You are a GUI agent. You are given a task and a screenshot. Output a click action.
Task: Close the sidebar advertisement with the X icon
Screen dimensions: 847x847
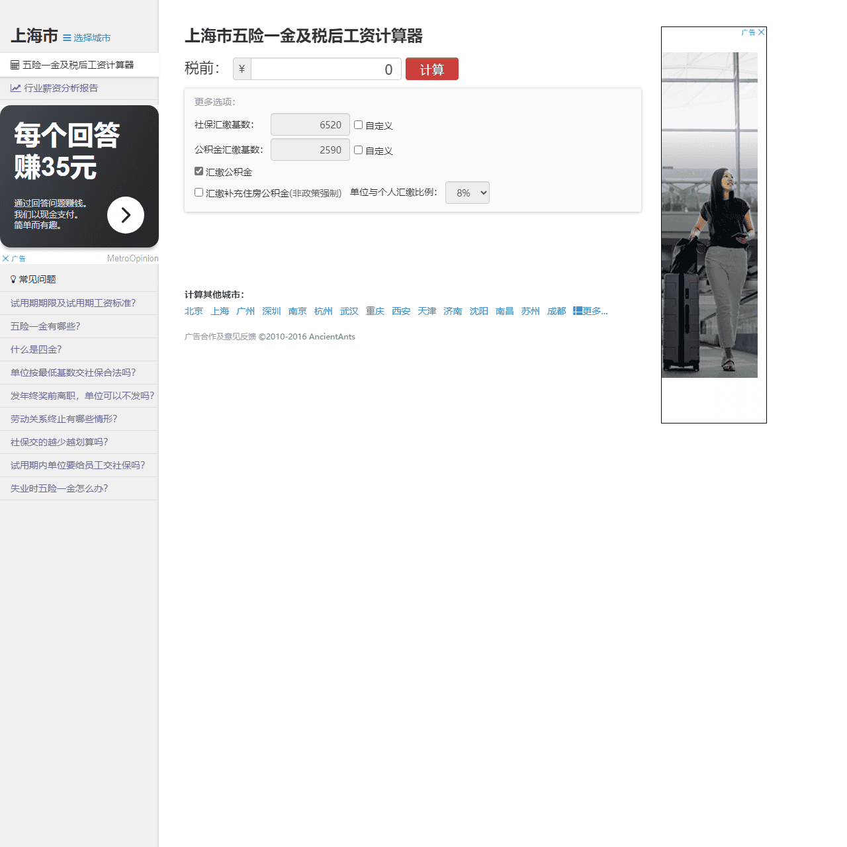6,258
